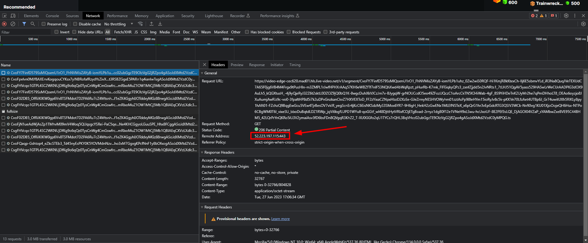The width and height of the screenshot is (588, 243).
Task: Select the fullsize request row
Action: [x=99, y=111]
